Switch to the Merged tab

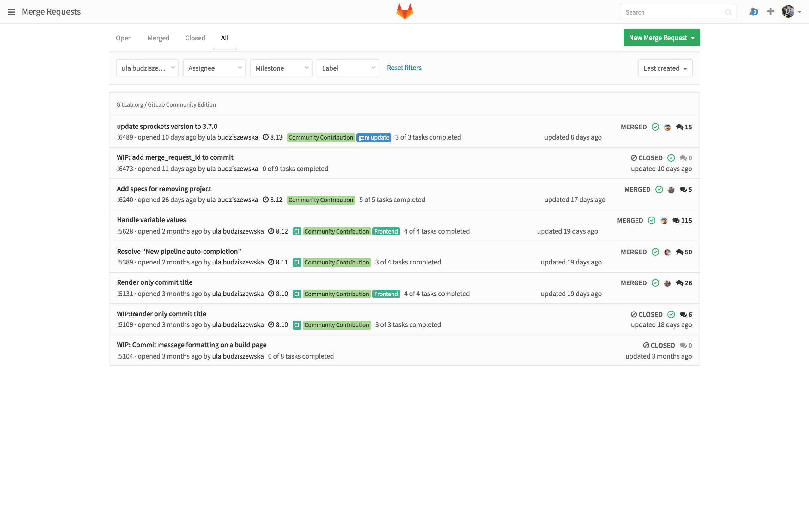158,38
